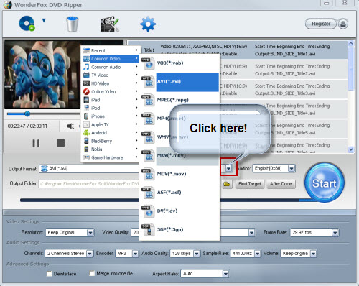Open the Audio English language dropdown
The width and height of the screenshot is (359, 286).
click(292, 169)
